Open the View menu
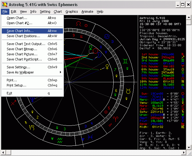 point(23,11)
